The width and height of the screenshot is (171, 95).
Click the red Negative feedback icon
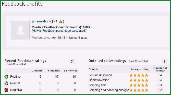point(6,90)
